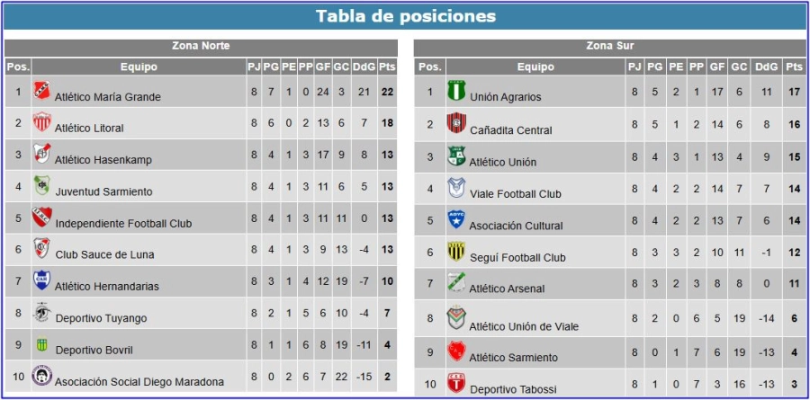Screen dimensions: 810x400
Task: Click the Deportivo Tabossi red shield
Action: (456, 383)
